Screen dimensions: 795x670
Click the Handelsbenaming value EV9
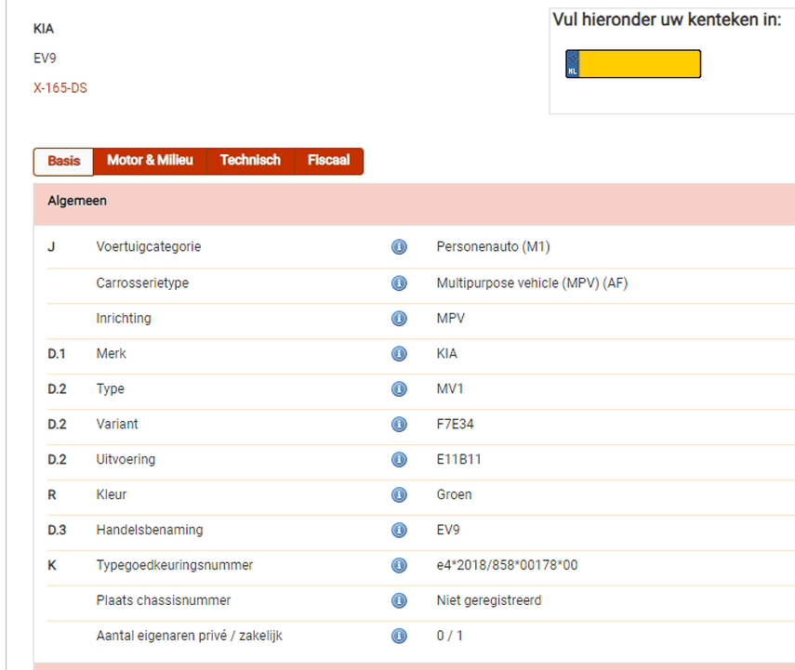pos(448,530)
